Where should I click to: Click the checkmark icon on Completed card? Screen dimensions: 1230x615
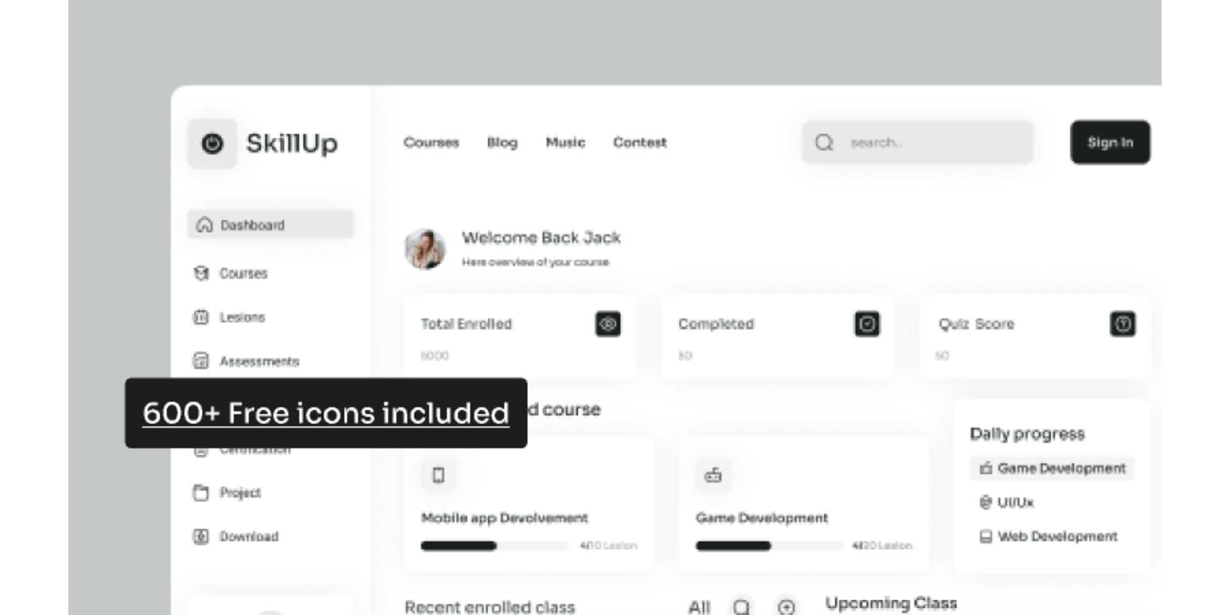866,324
